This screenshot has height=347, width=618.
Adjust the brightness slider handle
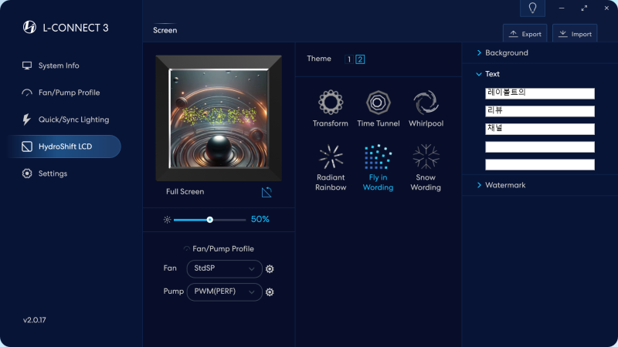tap(209, 220)
